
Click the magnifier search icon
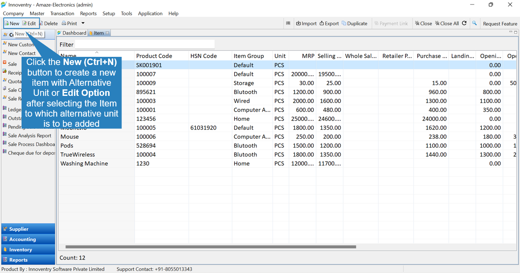coord(474,23)
